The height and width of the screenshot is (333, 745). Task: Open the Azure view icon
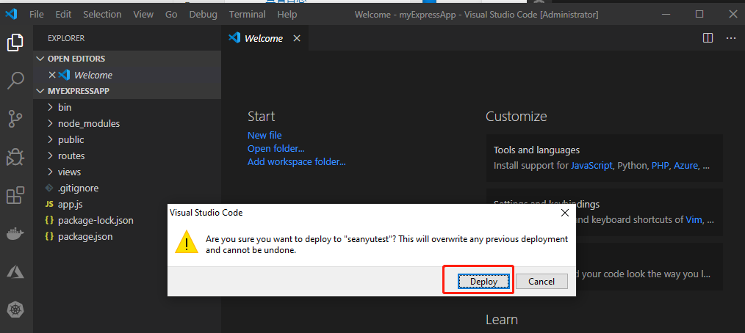[15, 272]
